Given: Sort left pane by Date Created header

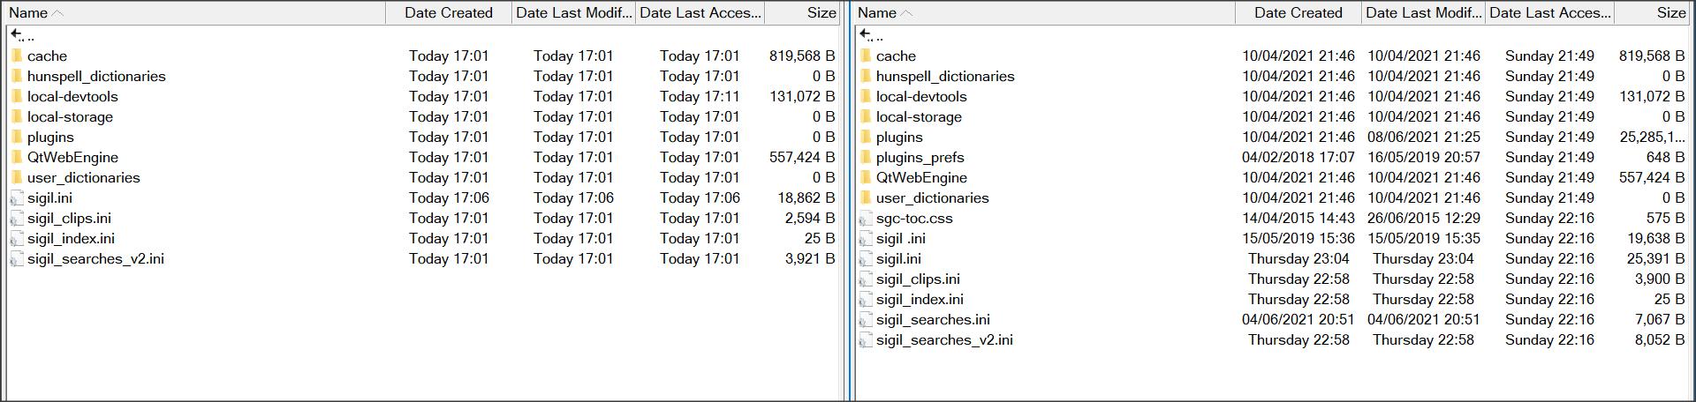Looking at the screenshot, I should click(x=449, y=12).
